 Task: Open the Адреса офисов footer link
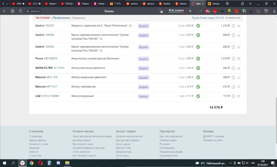(38, 140)
